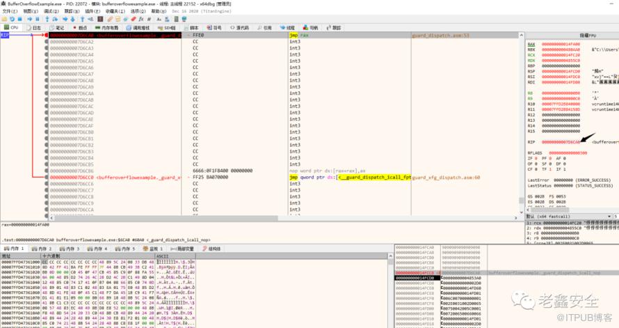Select the 内存 2 dump tab
Screen dimensions: 619x328
(43, 249)
